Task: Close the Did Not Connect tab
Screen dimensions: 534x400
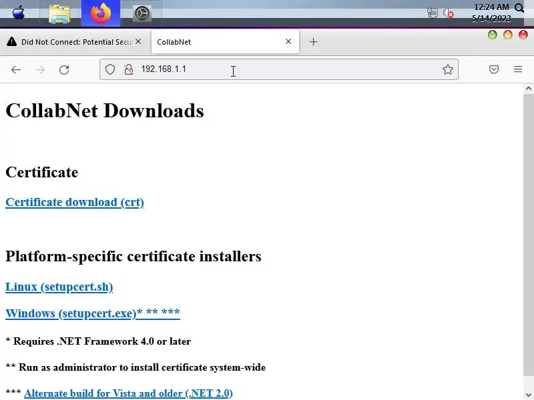Action: pos(138,41)
